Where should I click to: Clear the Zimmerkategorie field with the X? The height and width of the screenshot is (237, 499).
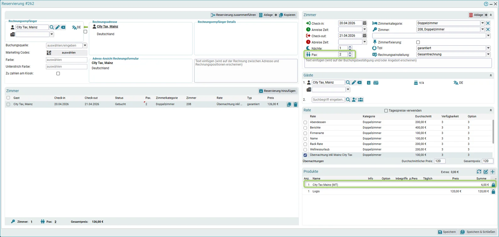point(488,23)
